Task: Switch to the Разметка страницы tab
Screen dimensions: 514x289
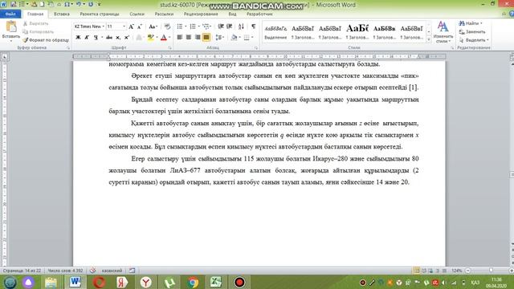Action: (x=100, y=14)
